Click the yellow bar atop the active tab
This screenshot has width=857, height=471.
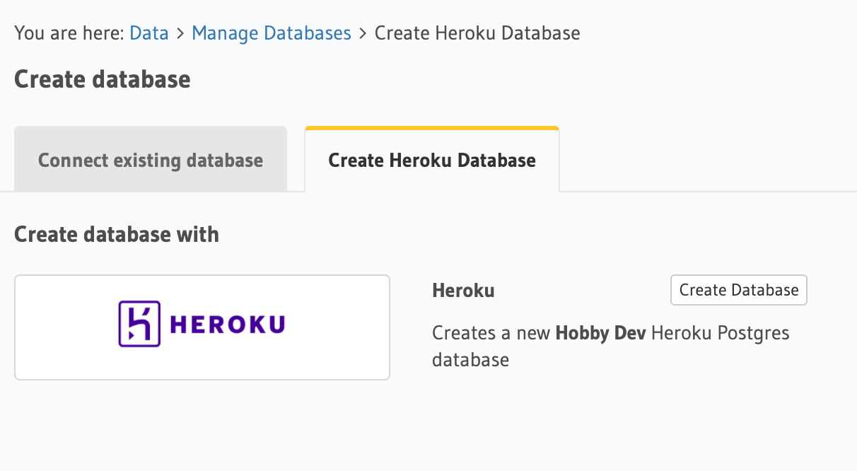[x=432, y=128]
